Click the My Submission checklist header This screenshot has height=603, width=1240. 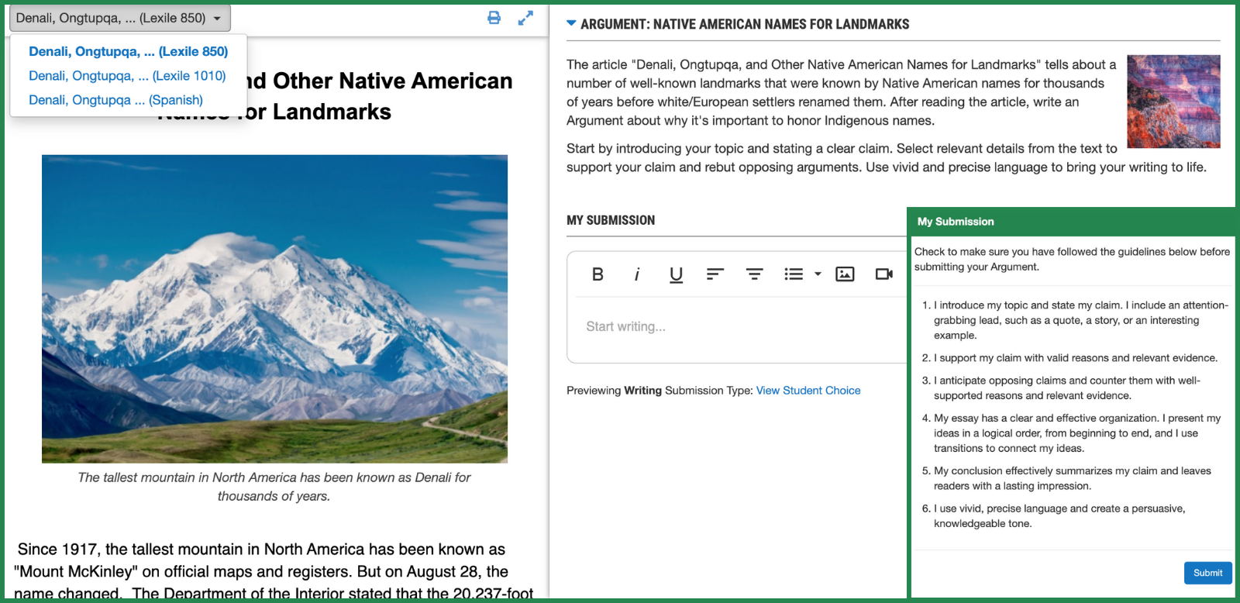click(x=1072, y=222)
